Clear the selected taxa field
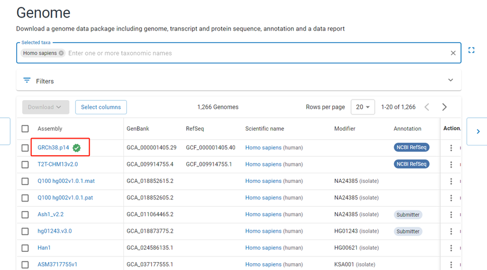The width and height of the screenshot is (487, 270). [453, 53]
